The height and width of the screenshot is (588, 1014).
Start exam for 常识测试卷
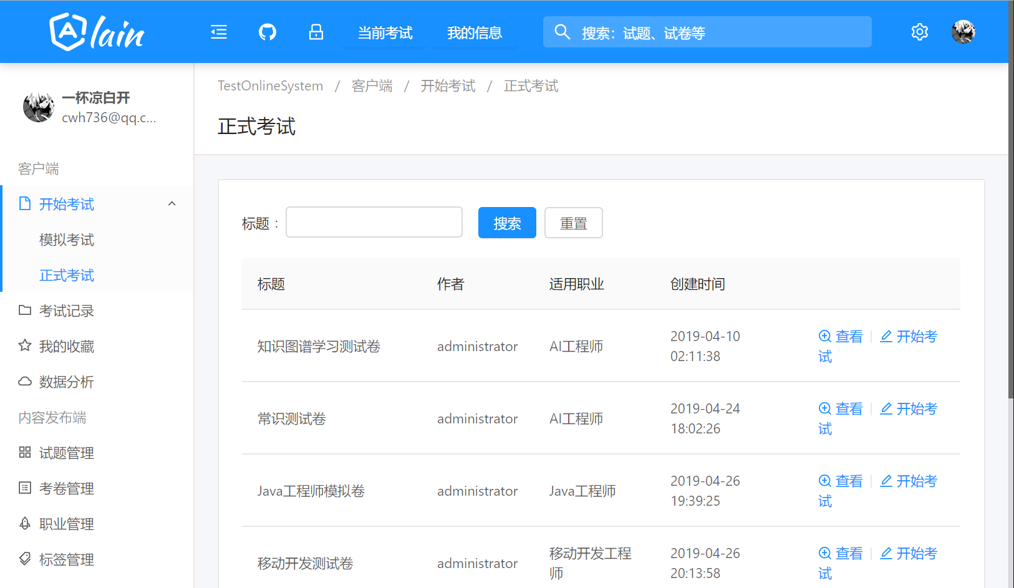(x=908, y=409)
